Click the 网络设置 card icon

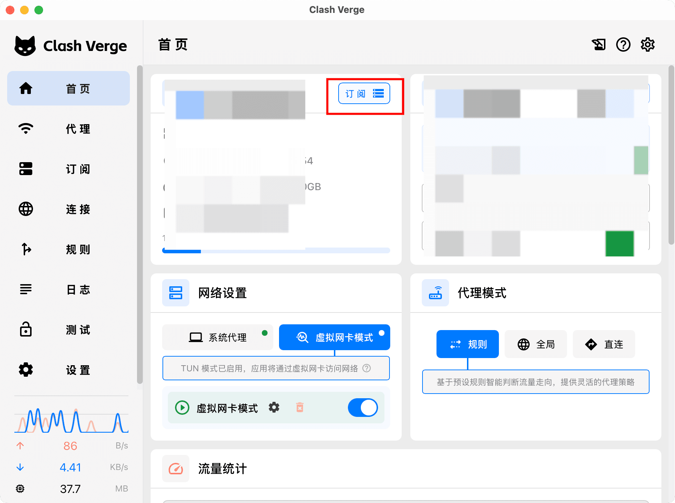[176, 293]
